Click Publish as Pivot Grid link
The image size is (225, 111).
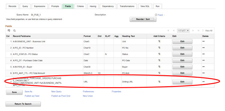coord(61,96)
